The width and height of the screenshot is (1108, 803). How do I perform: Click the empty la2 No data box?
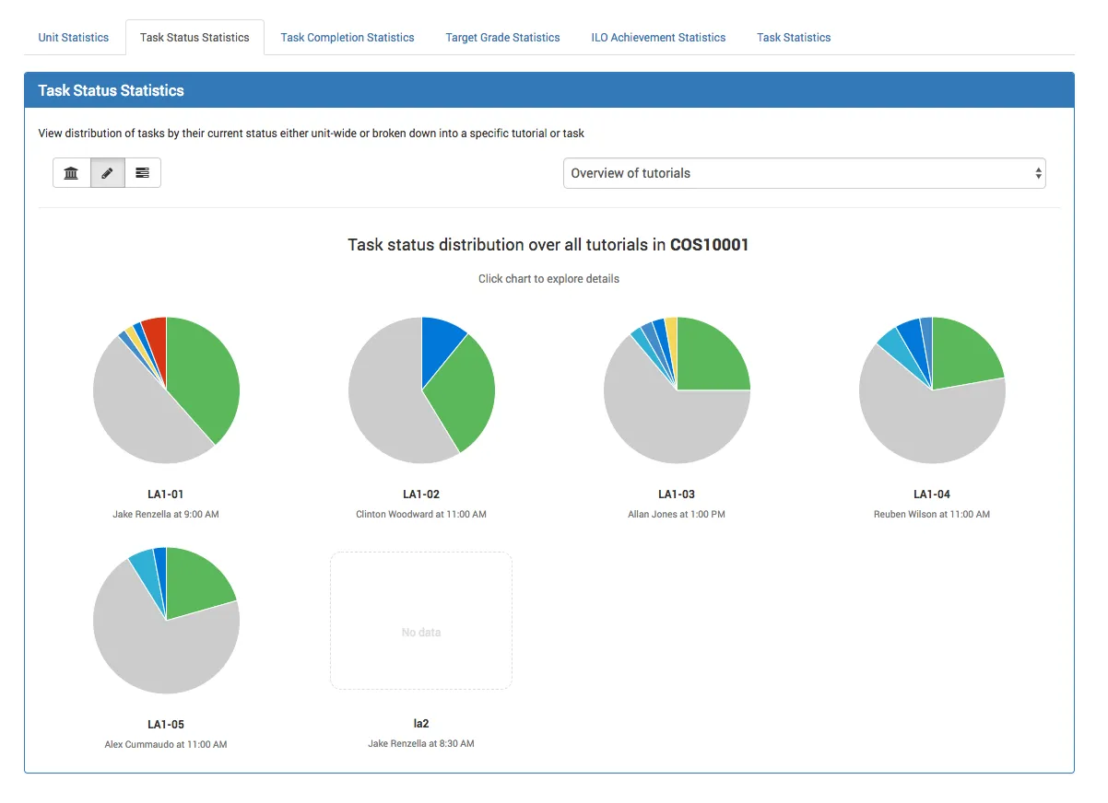(421, 621)
